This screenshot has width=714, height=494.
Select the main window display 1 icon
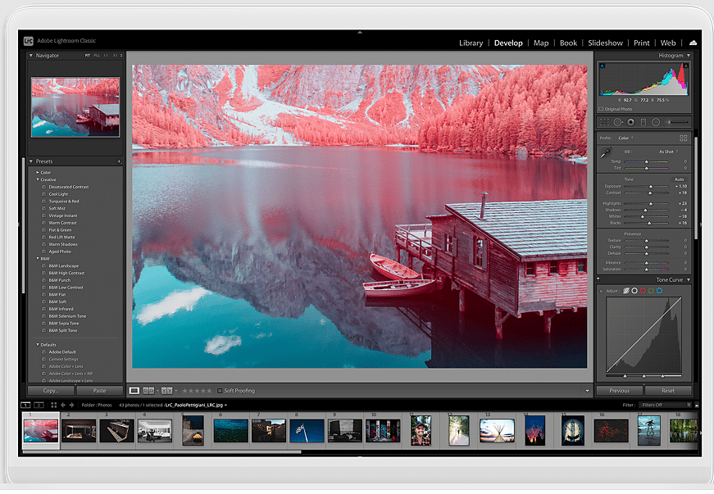(x=25, y=405)
